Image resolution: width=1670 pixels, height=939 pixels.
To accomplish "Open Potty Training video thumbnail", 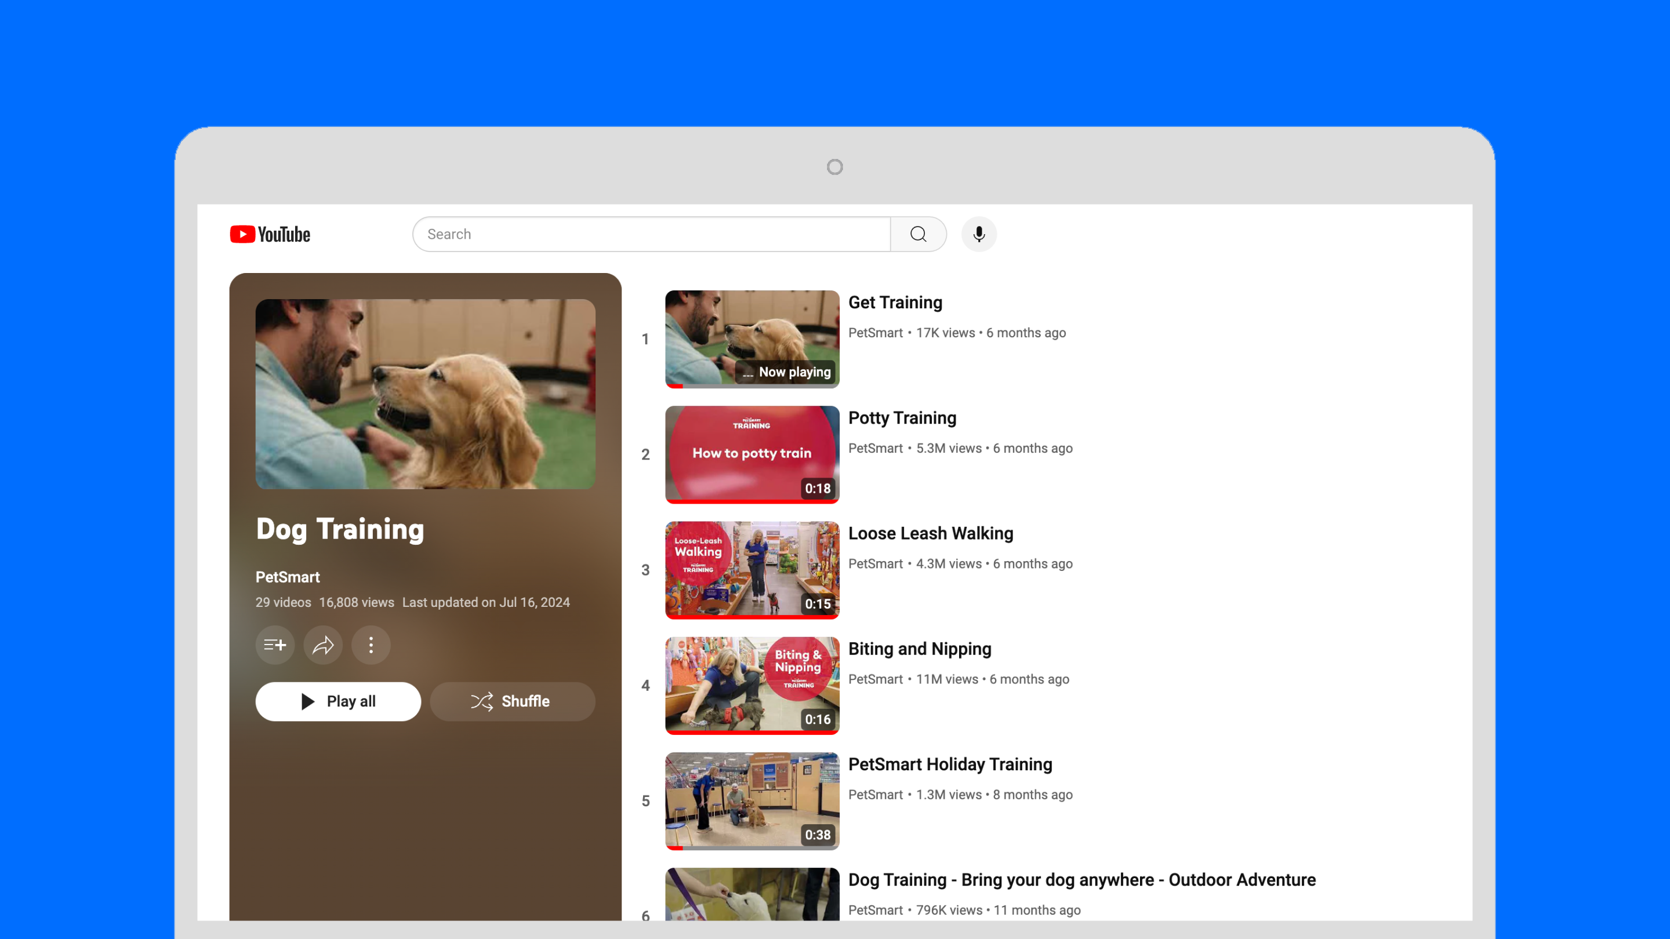I will (x=752, y=454).
